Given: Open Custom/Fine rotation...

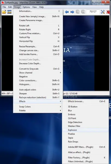Looking at the screenshot, I should point(38,33).
